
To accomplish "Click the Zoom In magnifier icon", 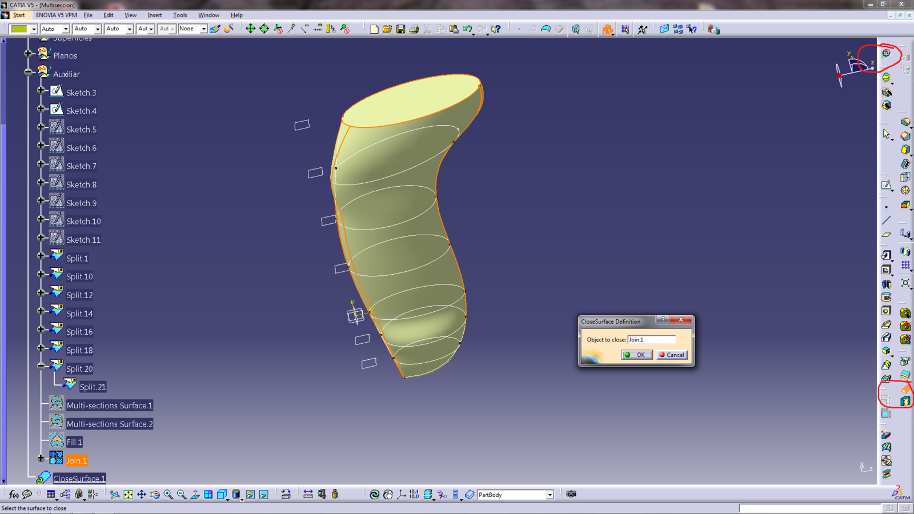I will pos(168,495).
